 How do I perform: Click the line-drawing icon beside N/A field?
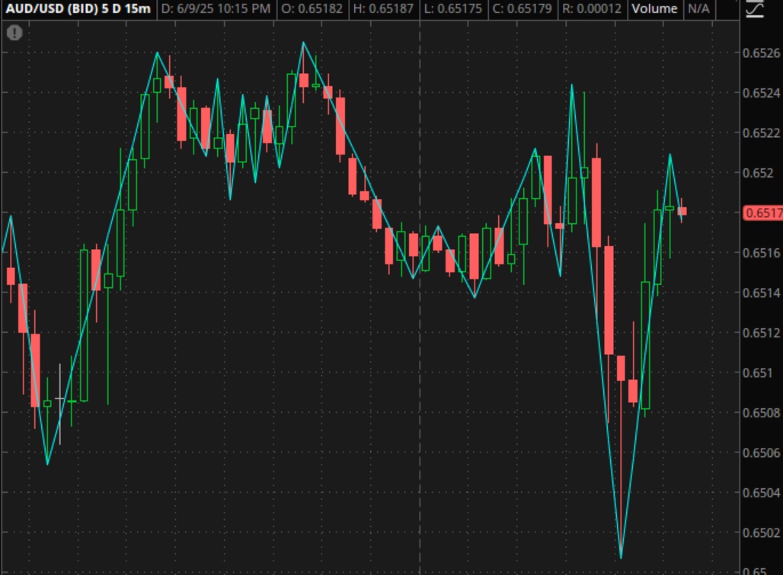[x=756, y=9]
